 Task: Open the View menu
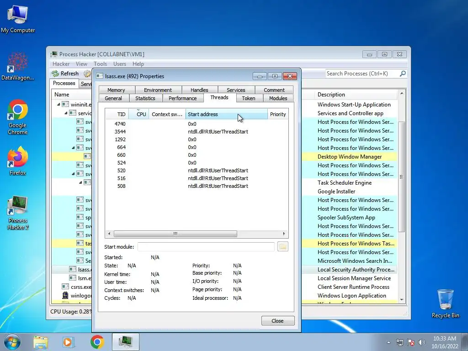click(x=81, y=64)
